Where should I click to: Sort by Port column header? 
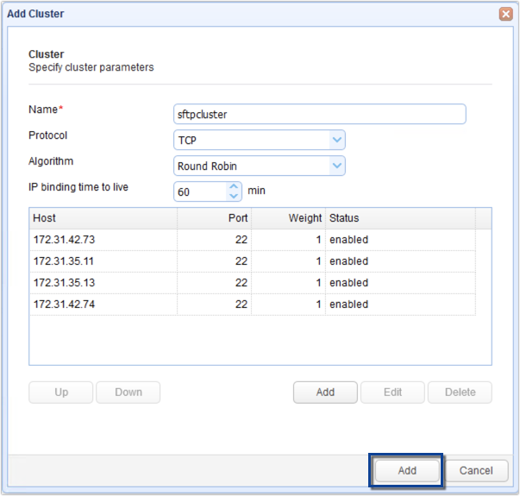click(x=214, y=218)
